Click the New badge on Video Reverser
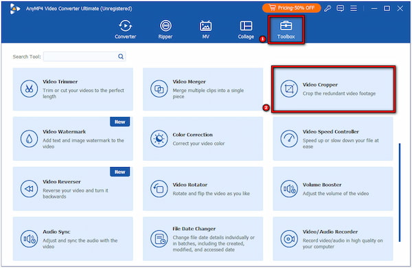The width and height of the screenshot is (412, 268). [119, 172]
